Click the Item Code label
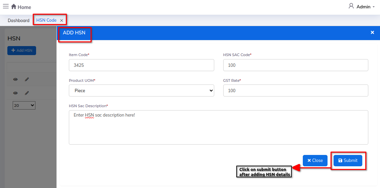The image size is (380, 188). click(79, 55)
